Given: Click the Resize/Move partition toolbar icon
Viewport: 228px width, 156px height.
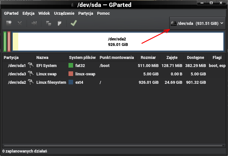Looking at the screenshot, I should 34,23.
